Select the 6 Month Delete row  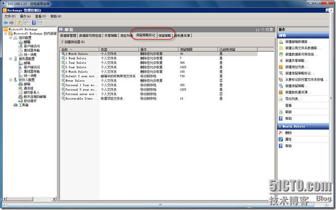[159, 72]
